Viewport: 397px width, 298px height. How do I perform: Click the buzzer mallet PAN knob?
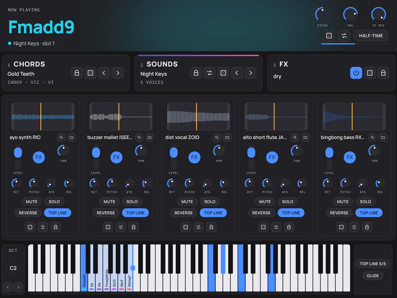(x=141, y=151)
